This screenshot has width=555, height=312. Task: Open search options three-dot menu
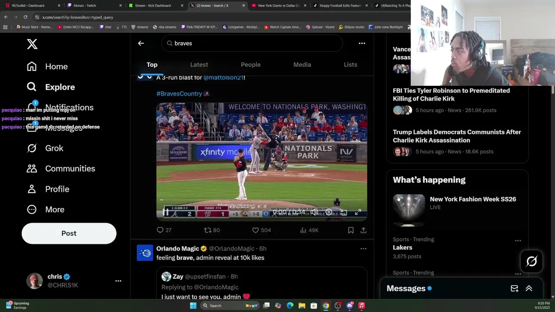pos(362,43)
